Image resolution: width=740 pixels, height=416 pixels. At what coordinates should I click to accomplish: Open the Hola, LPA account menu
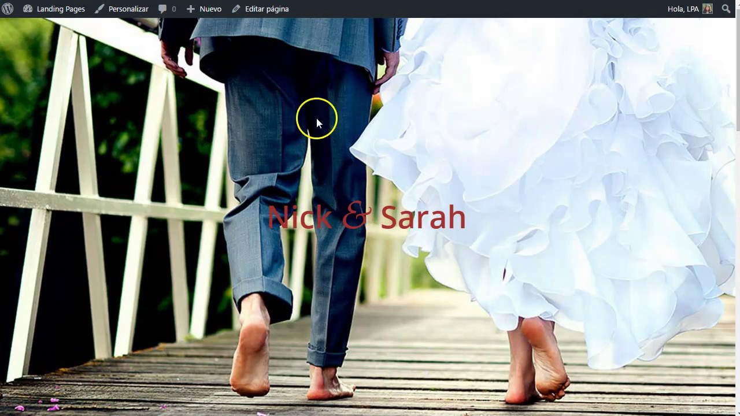tap(690, 9)
